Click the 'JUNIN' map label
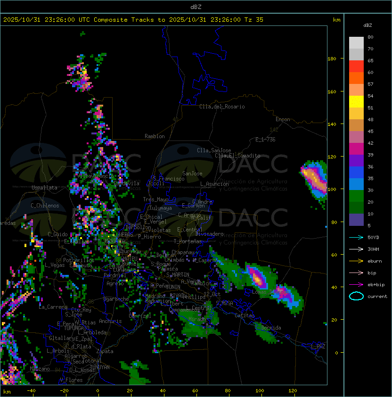Image resolution: width=392 pixels, height=397 pixels. click(x=173, y=287)
